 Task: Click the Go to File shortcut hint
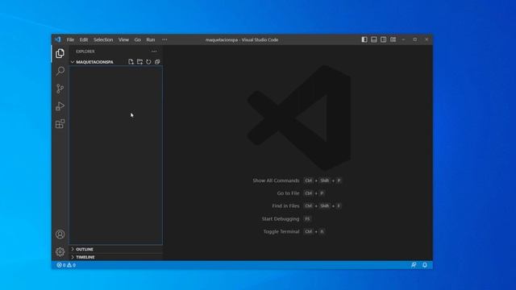[301, 193]
